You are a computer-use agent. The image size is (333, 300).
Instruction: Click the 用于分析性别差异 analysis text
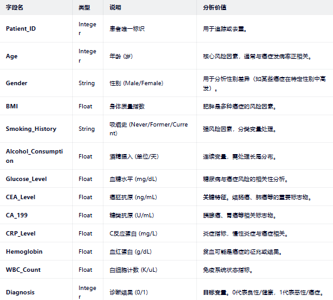[x=265, y=83]
